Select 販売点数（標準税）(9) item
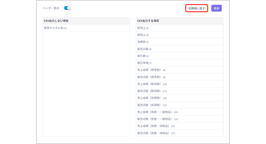 tap(179, 77)
